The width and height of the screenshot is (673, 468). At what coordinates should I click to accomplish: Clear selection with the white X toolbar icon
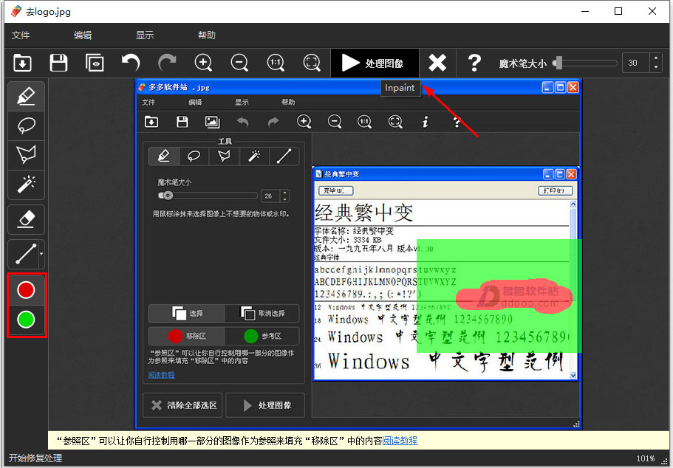437,63
